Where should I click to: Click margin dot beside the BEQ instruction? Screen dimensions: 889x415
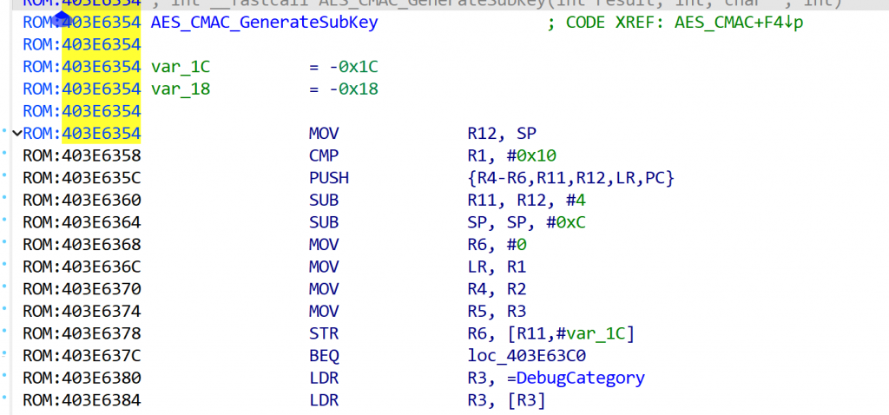[5, 355]
